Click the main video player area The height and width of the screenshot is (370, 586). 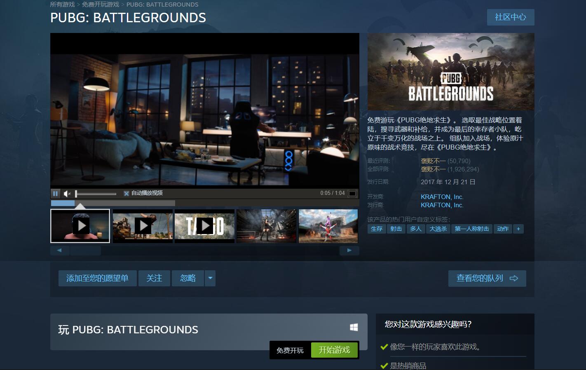pos(205,110)
